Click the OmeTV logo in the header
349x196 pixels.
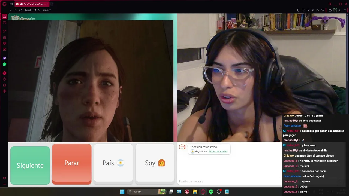coord(23,18)
